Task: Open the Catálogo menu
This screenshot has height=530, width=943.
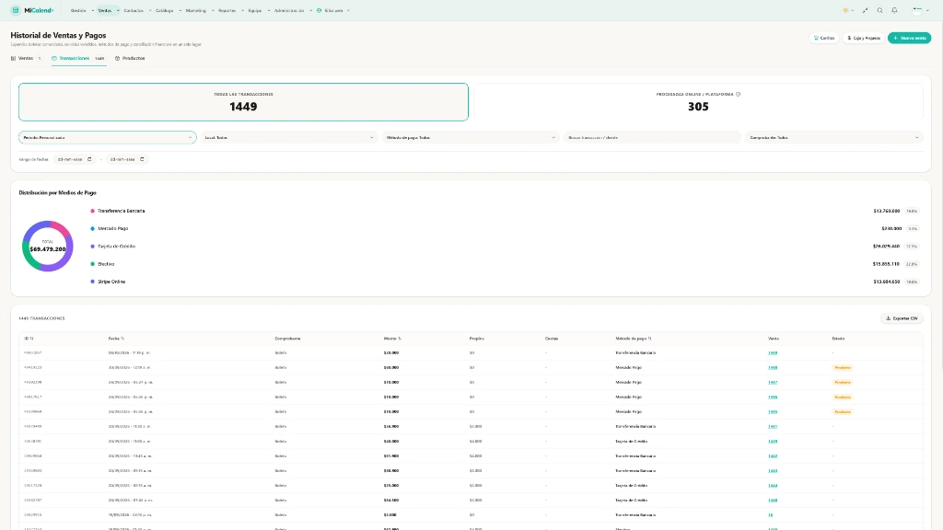Action: (168, 10)
